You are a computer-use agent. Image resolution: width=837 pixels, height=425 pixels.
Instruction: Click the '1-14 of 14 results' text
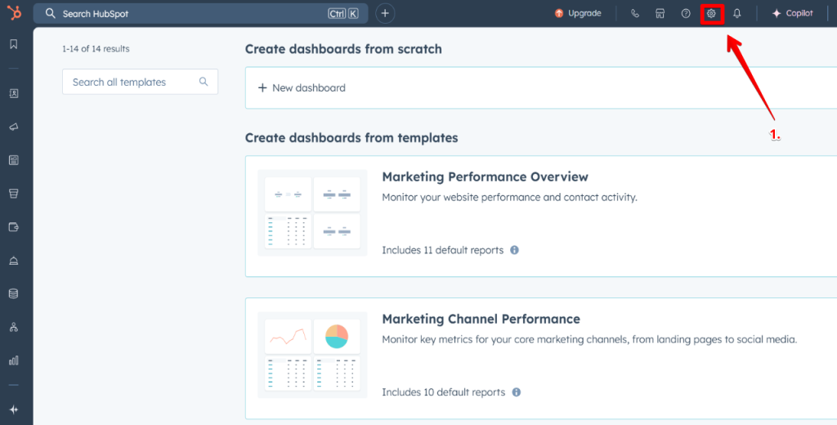tap(96, 48)
